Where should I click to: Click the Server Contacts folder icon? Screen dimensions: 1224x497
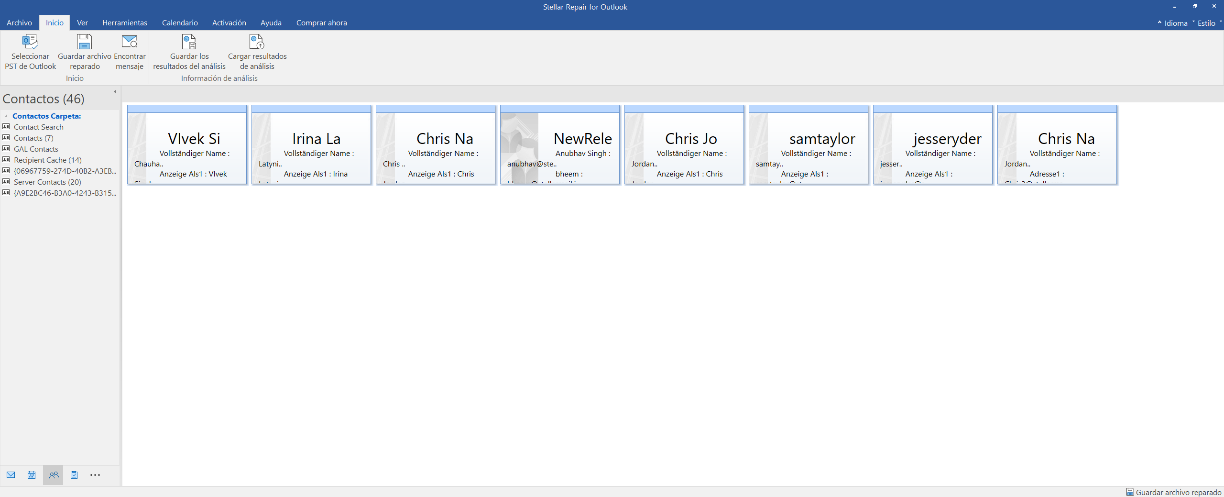tap(6, 181)
